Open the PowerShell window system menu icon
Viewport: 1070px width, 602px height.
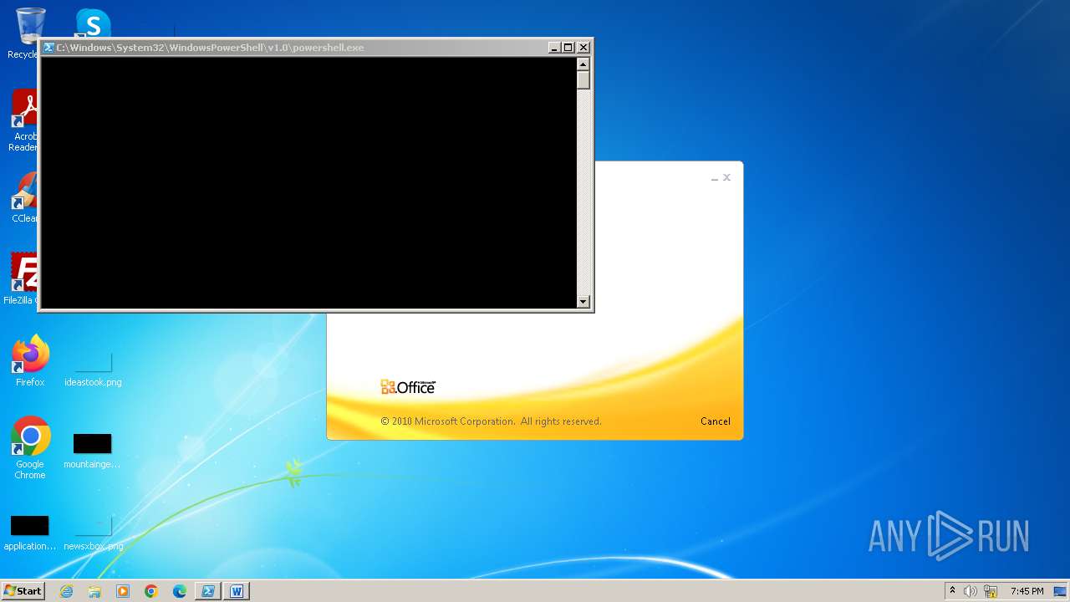(x=48, y=48)
